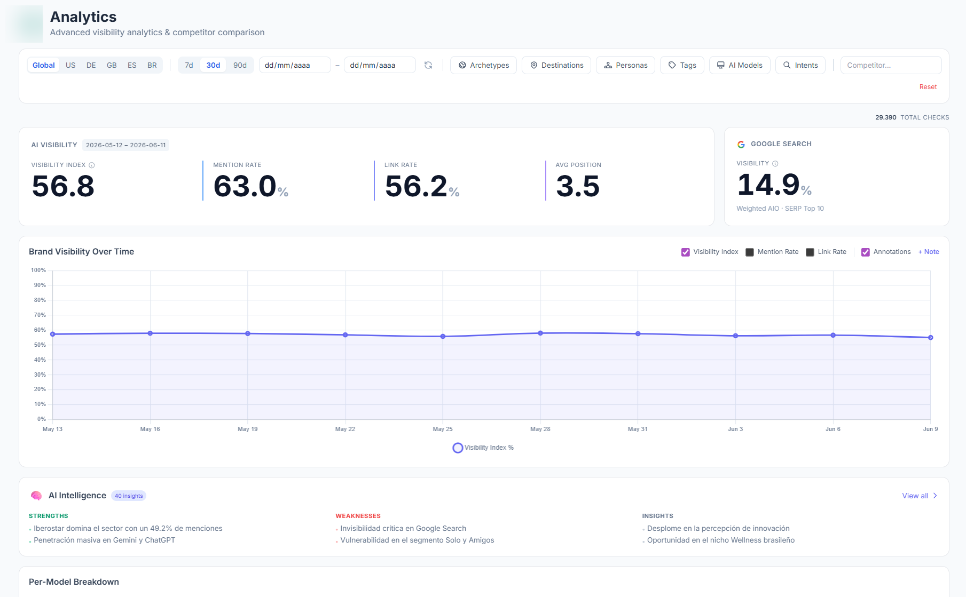Click the 29.390 Total Checks count
Screen dimensions: 966x597
(x=886, y=117)
